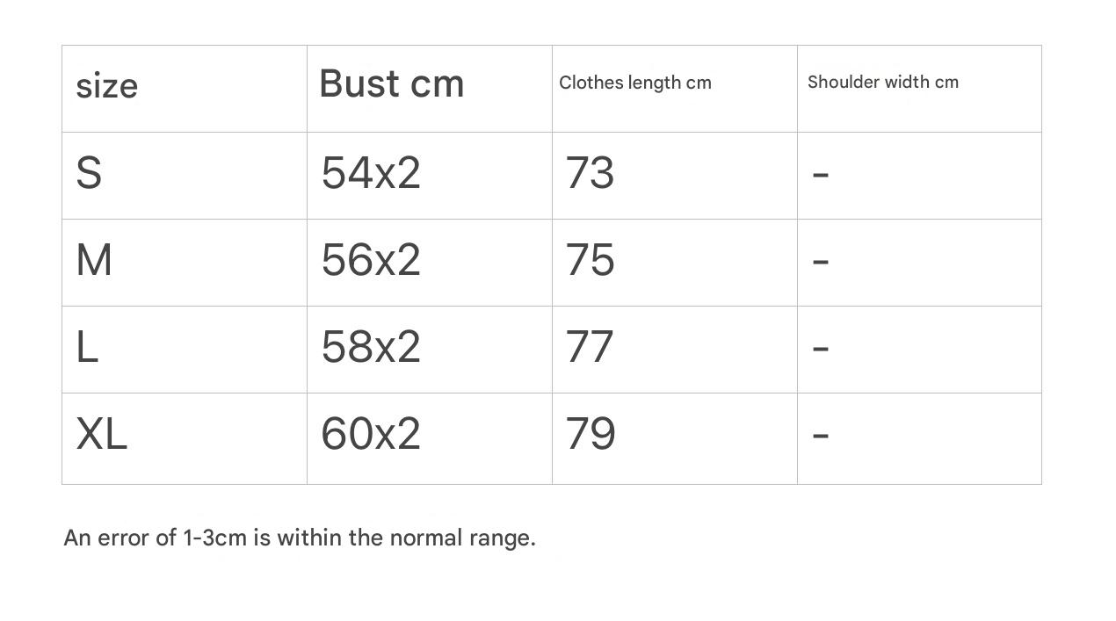This screenshot has width=1116, height=621.
Task: Select the shoulder width dash in row M
Action: 821,261
